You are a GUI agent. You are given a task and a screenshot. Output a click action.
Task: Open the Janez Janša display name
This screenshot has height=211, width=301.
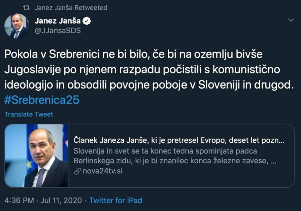click(57, 21)
